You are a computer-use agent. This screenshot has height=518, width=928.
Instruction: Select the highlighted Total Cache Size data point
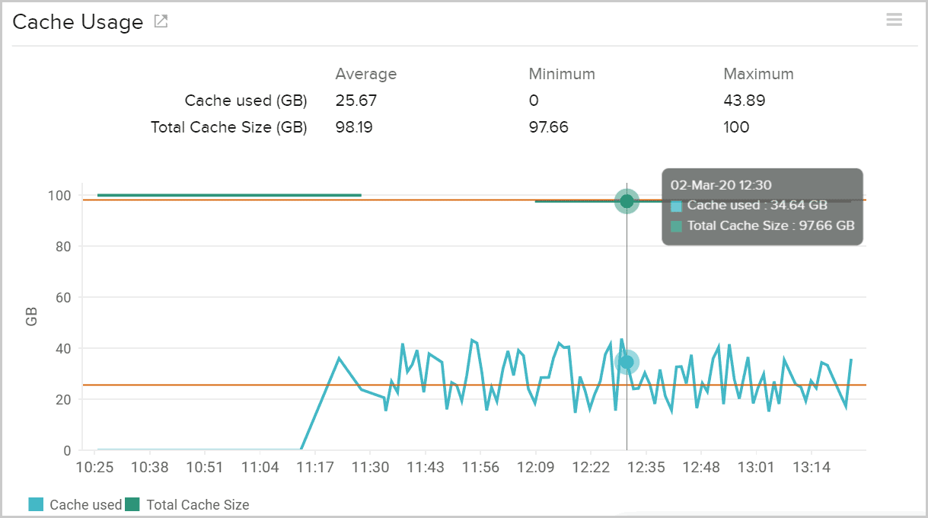[626, 201]
